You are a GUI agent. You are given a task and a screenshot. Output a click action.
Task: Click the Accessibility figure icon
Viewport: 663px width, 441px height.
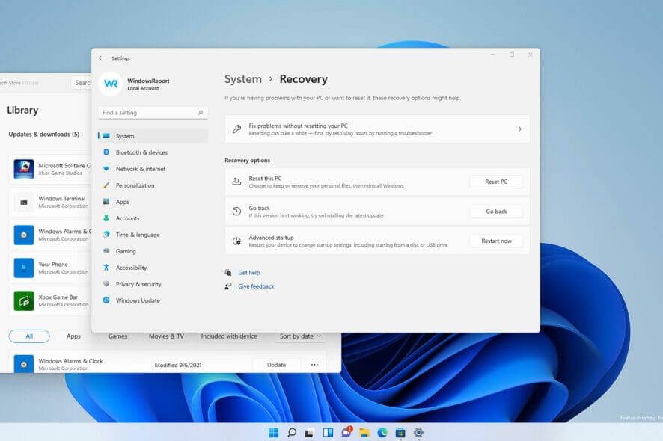click(x=106, y=268)
